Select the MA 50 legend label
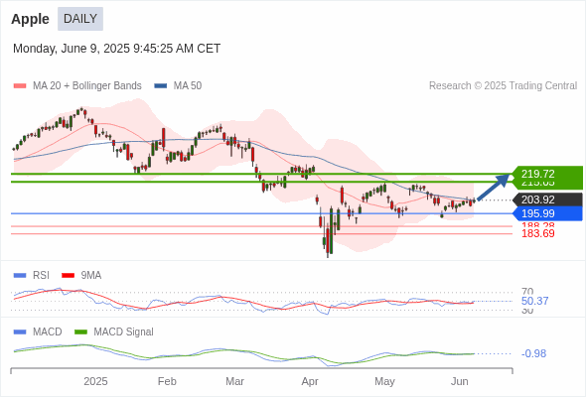586x397 pixels. pyautogui.click(x=188, y=86)
